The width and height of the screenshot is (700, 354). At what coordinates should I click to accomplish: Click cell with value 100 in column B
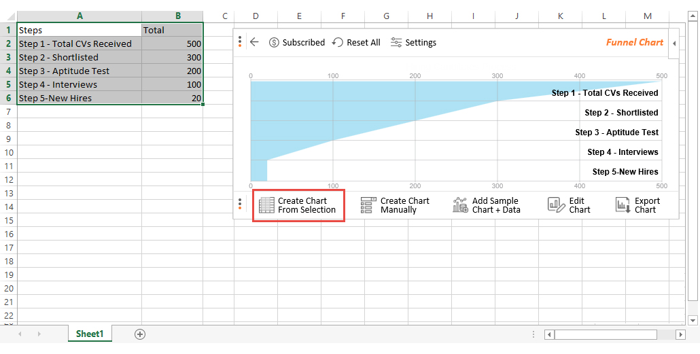(x=173, y=84)
